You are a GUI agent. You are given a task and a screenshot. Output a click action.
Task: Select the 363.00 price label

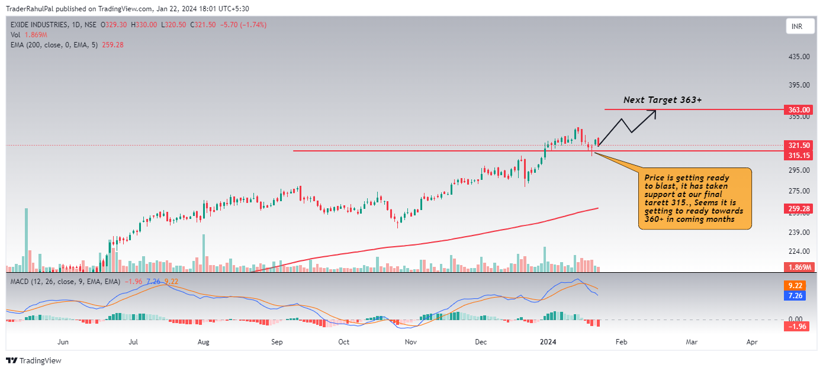coord(799,110)
